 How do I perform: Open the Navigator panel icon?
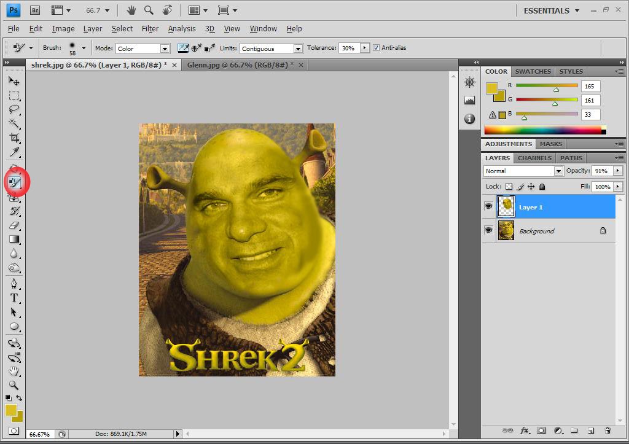(469, 82)
